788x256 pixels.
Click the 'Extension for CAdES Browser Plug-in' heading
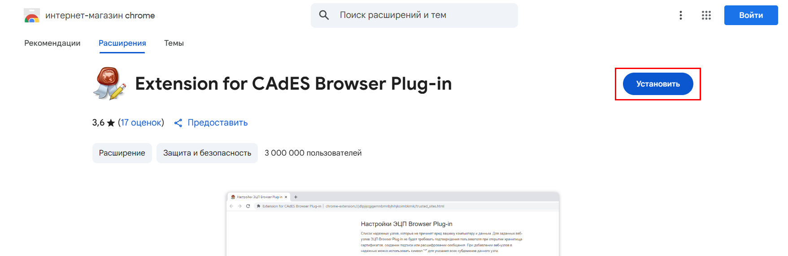(x=293, y=84)
